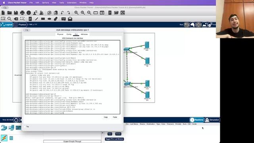Click the New Cluster cloud icon
254x143 pixels.
[x=192, y=25]
